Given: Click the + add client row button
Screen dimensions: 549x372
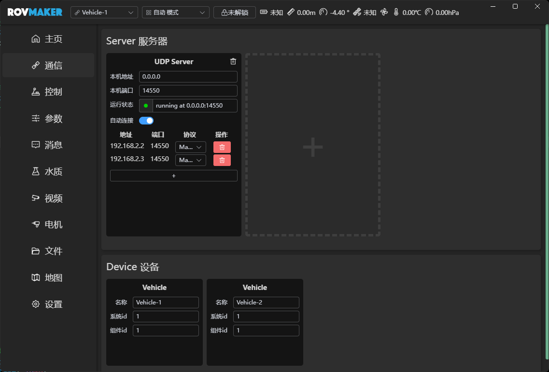Looking at the screenshot, I should pyautogui.click(x=174, y=176).
